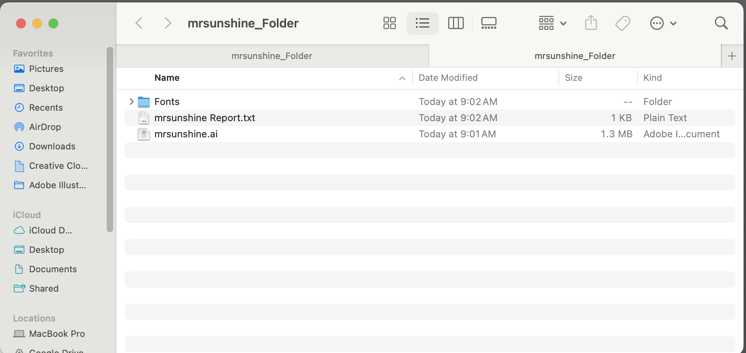Open the More actions ellipsis menu

pos(663,23)
